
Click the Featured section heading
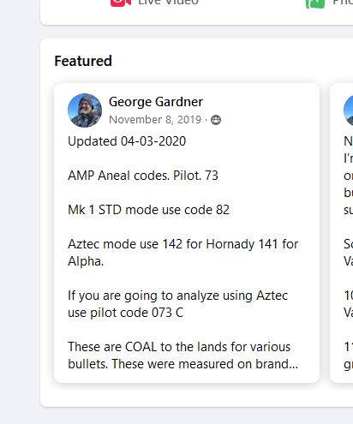click(x=83, y=61)
